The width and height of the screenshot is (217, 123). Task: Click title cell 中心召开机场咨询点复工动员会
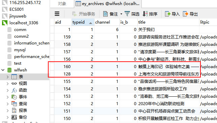click(x=168, y=111)
